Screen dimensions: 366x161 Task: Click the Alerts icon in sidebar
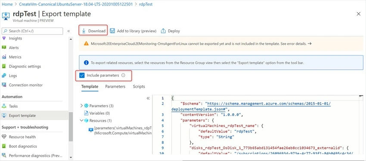pyautogui.click(x=4, y=47)
